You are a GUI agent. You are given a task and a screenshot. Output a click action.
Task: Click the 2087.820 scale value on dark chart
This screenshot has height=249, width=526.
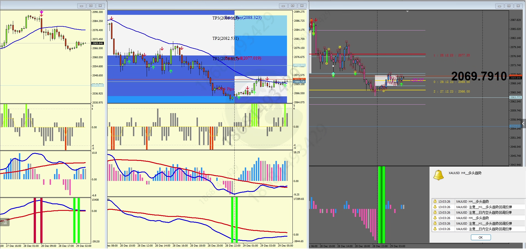coord(516,20)
